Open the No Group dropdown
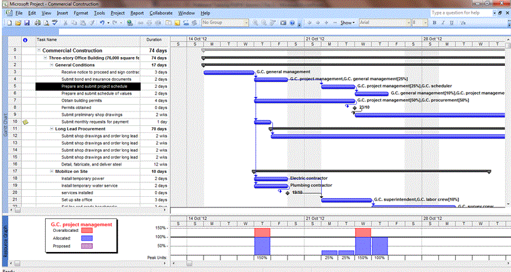 [x=246, y=23]
